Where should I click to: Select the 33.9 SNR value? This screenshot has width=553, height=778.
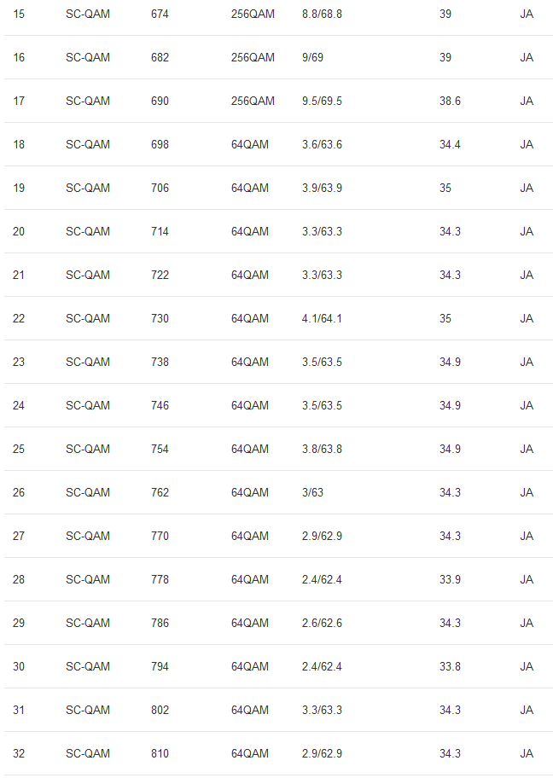[x=450, y=579]
